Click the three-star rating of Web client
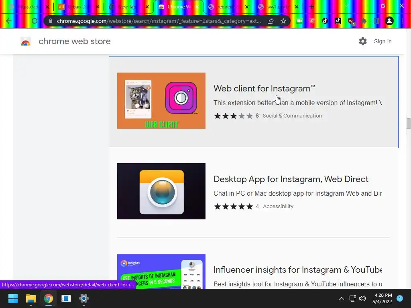The image size is (411, 308). (x=233, y=116)
